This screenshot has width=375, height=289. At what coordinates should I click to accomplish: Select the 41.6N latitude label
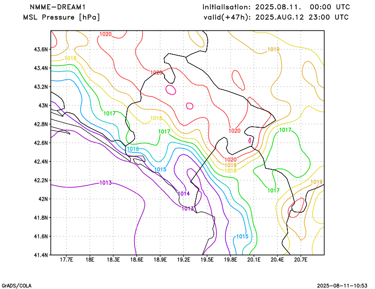[x=41, y=236]
